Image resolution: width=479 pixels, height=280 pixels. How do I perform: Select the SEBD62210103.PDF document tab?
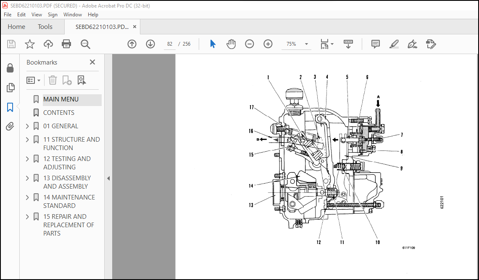tap(102, 27)
